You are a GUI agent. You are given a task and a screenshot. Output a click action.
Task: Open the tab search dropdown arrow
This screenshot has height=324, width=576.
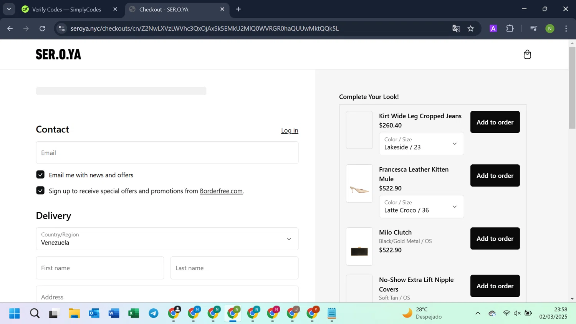(x=9, y=9)
